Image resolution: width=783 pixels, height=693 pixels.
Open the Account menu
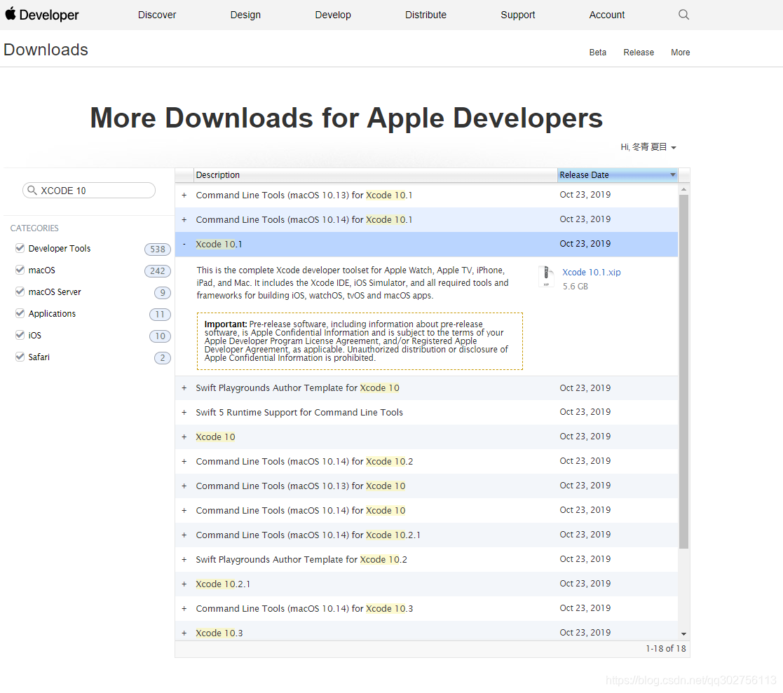(x=607, y=15)
